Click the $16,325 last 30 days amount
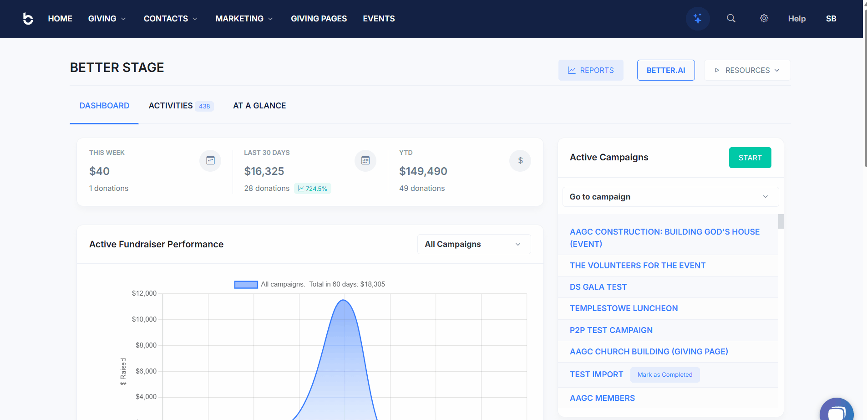 (264, 171)
